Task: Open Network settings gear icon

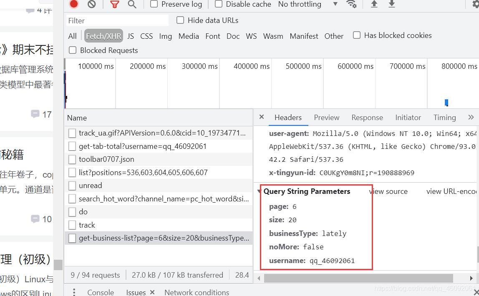Action: [476, 4]
